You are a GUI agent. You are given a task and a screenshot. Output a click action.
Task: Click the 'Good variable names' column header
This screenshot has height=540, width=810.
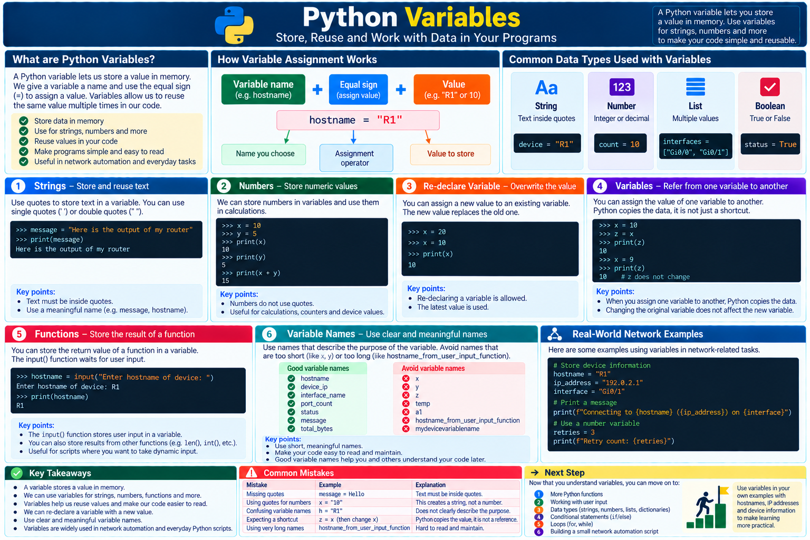323,368
